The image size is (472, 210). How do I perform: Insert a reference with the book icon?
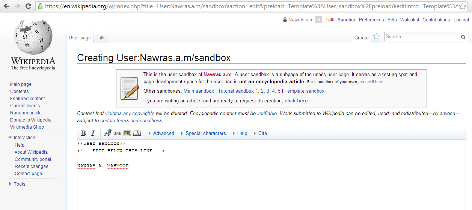coord(137,133)
